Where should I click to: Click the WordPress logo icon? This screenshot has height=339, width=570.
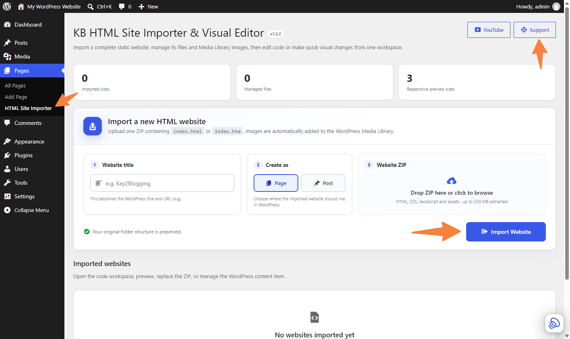click(7, 6)
